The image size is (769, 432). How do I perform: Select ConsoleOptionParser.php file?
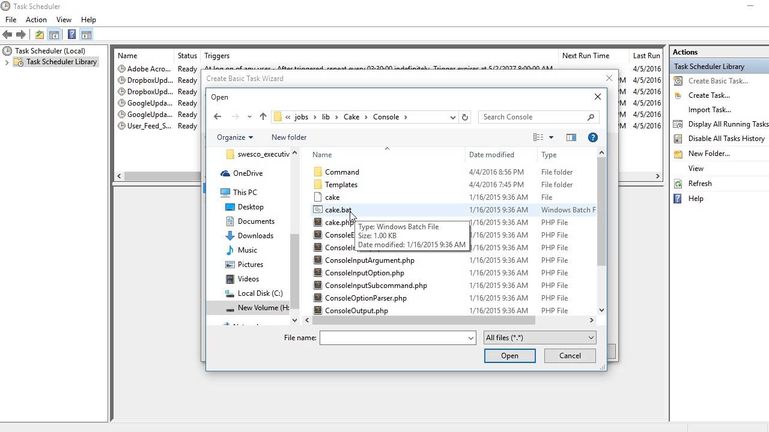[x=365, y=298]
